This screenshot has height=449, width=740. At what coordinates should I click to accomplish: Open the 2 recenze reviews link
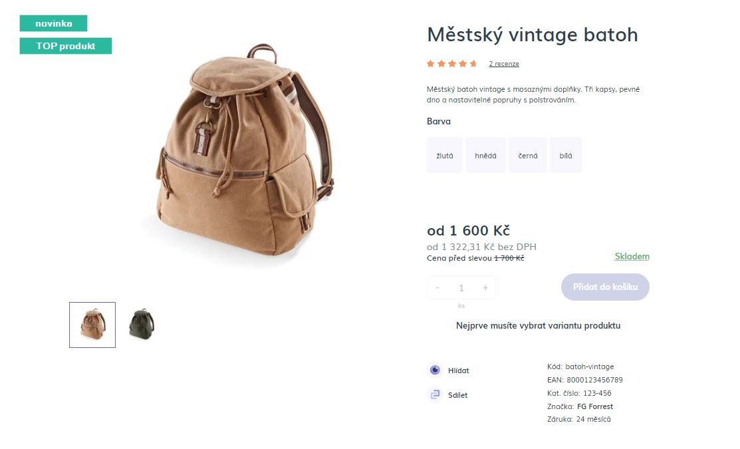[x=504, y=63]
